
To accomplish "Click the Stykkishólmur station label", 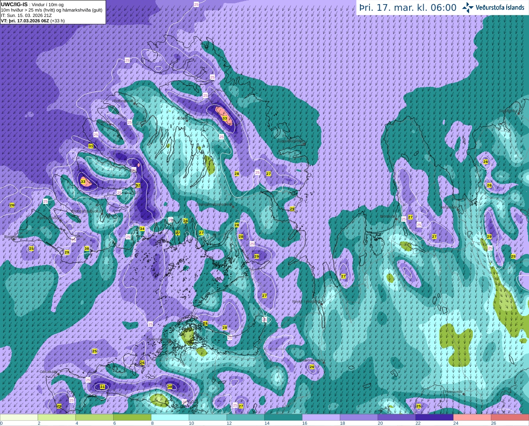I will [x=158, y=339].
